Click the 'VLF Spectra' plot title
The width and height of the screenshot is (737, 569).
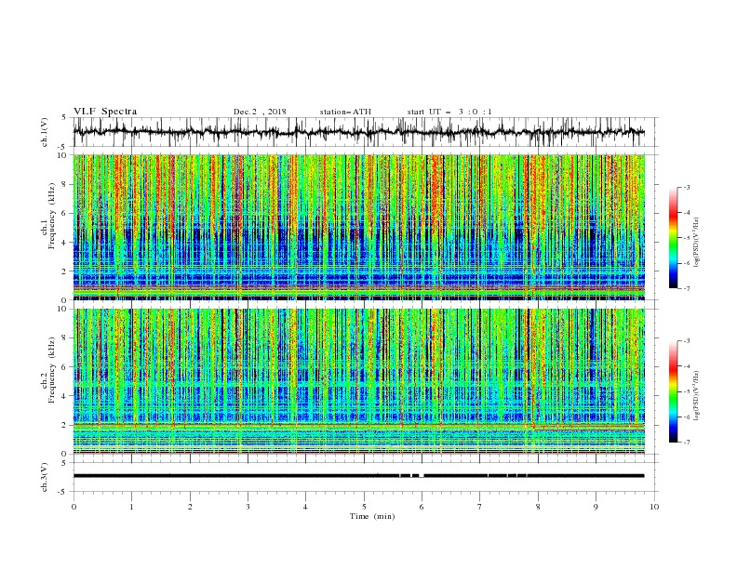105,112
